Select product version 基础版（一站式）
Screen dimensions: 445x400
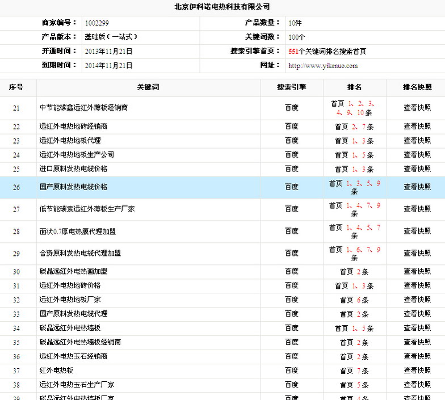111,37
